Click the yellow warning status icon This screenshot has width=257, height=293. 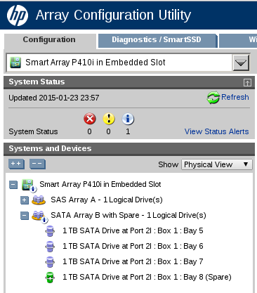coord(109,119)
